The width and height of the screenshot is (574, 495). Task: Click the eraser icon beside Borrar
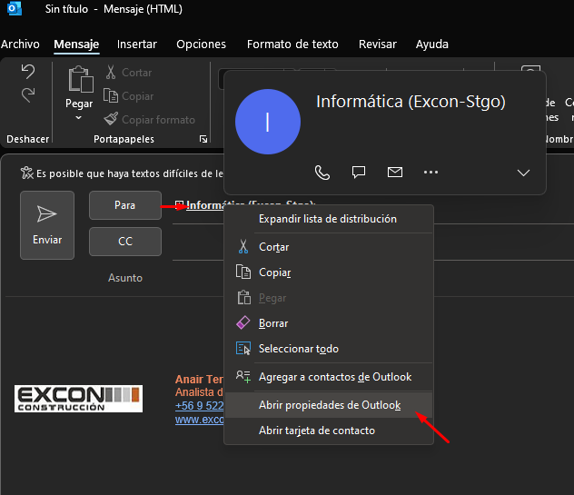(x=243, y=323)
